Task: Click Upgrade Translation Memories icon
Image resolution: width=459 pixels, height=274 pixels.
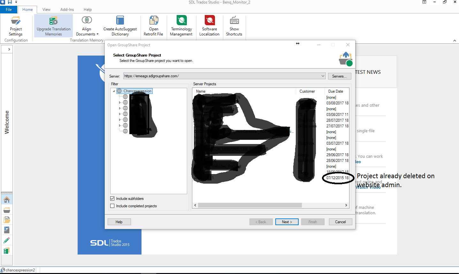Action: pos(53,21)
